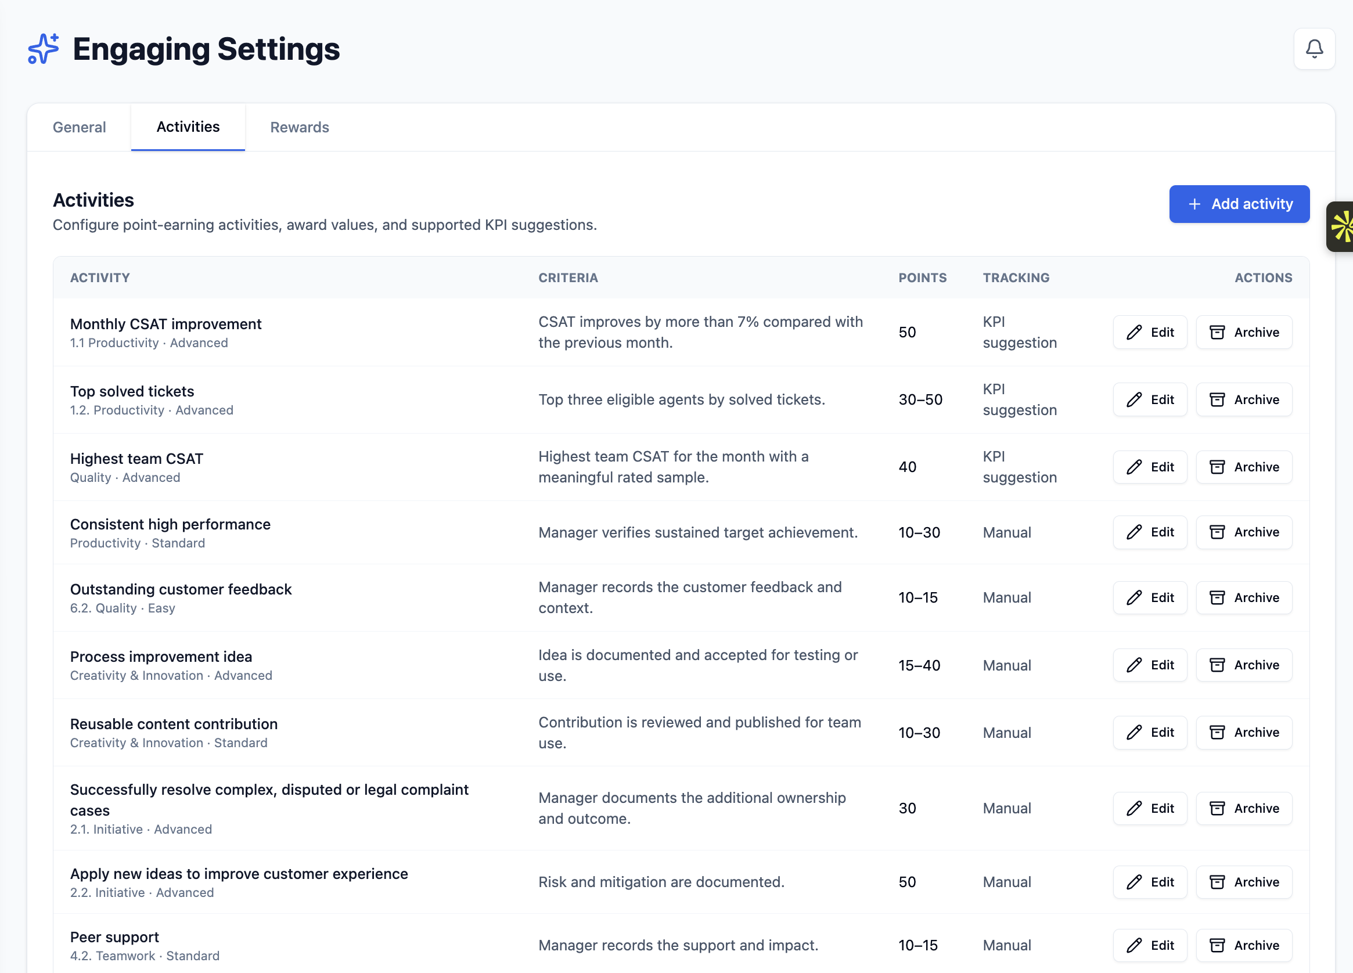
Task: Archive the Highest team CSAT activity
Action: pyautogui.click(x=1244, y=467)
